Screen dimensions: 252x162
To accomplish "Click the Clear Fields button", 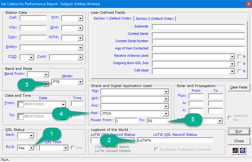I will [239, 87].
